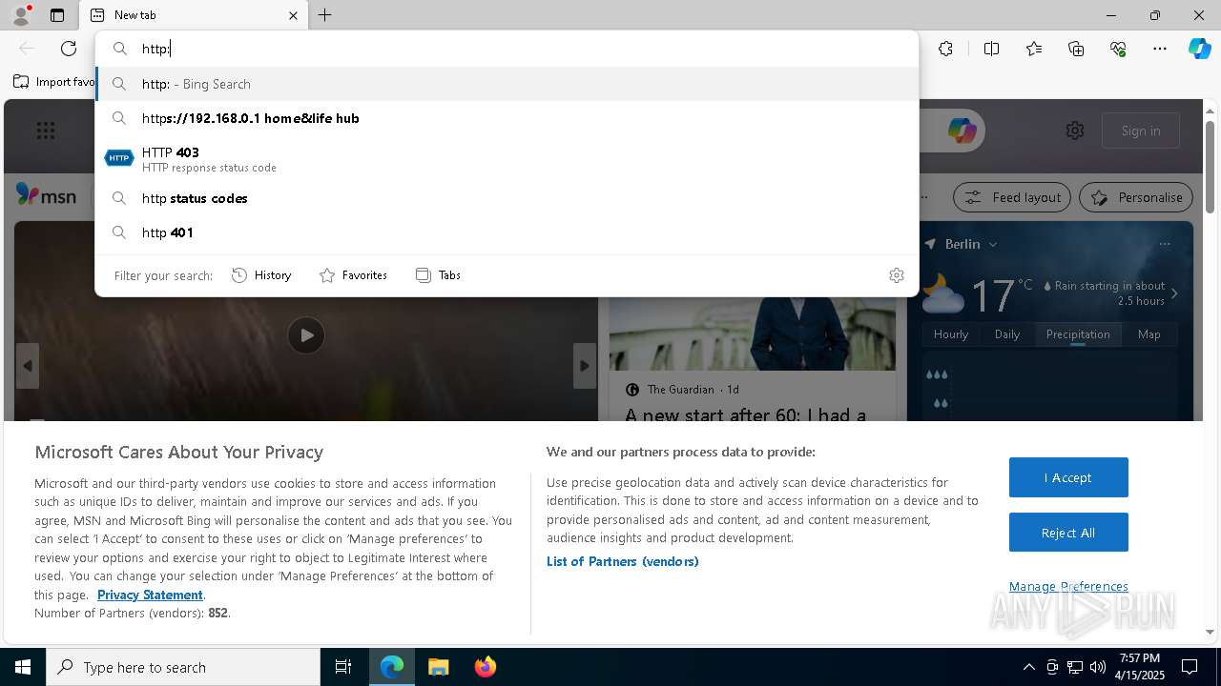Click the Sign in button
Viewport: 1221px width, 686px height.
point(1141,131)
